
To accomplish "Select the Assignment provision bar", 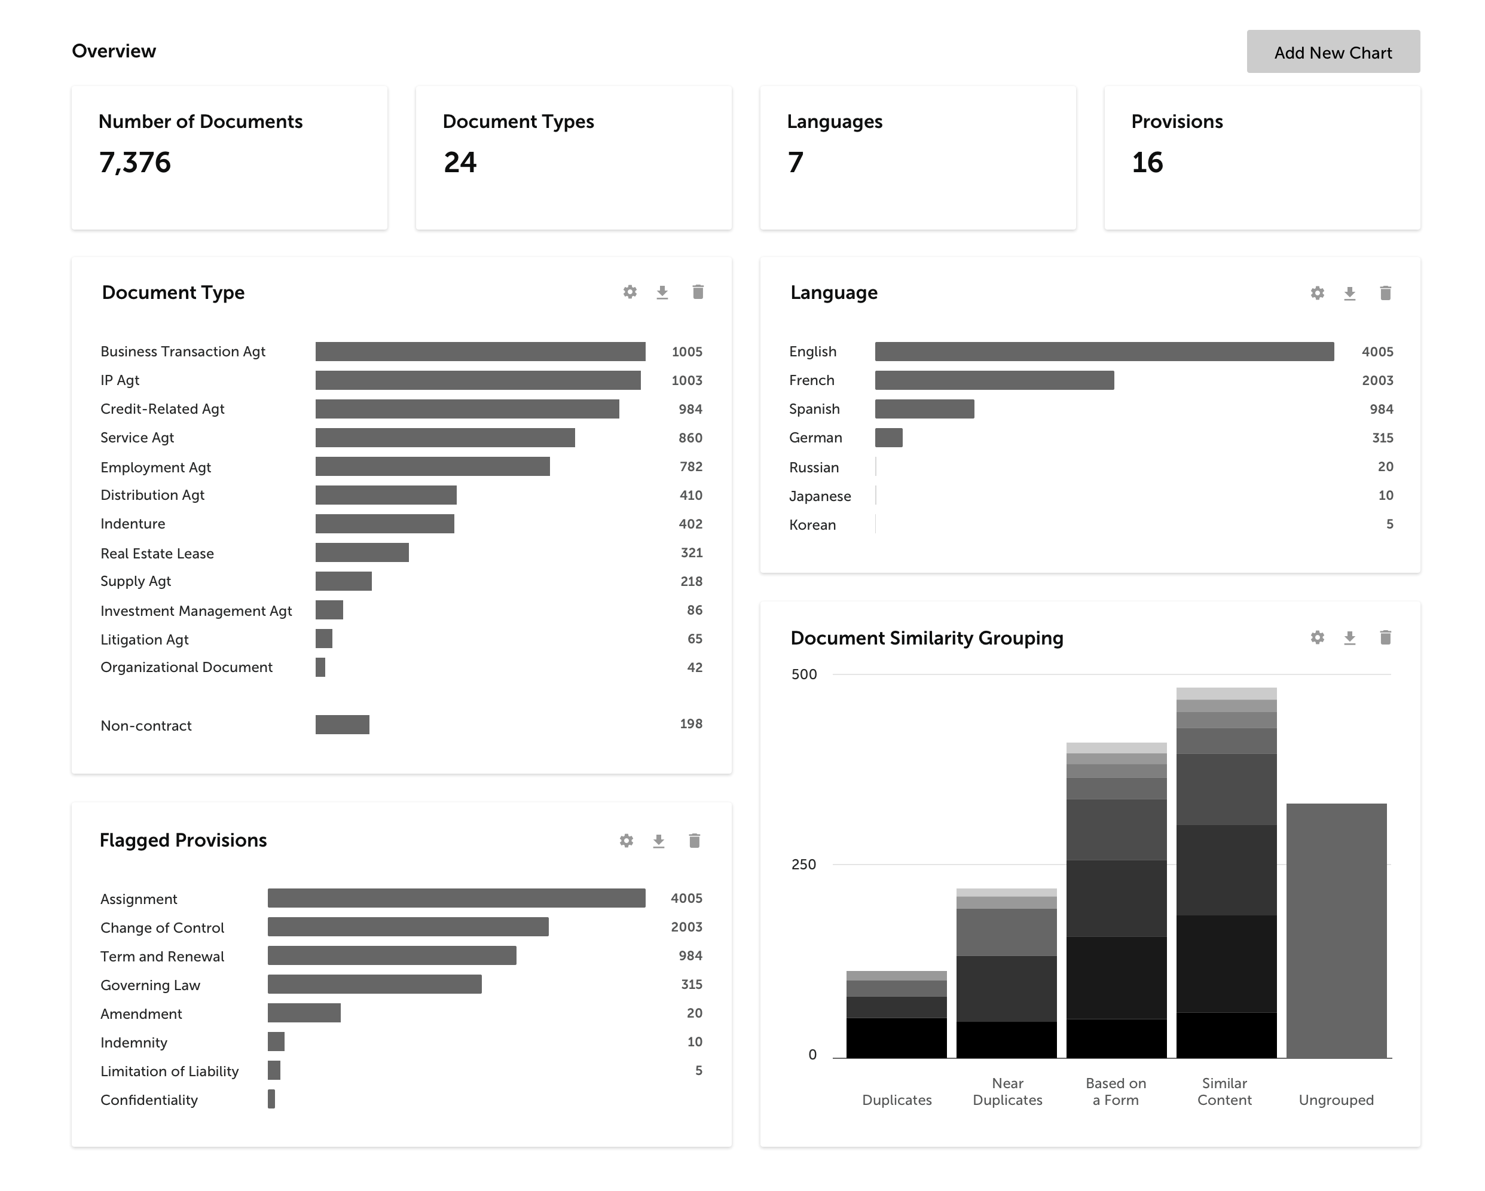I will [456, 898].
